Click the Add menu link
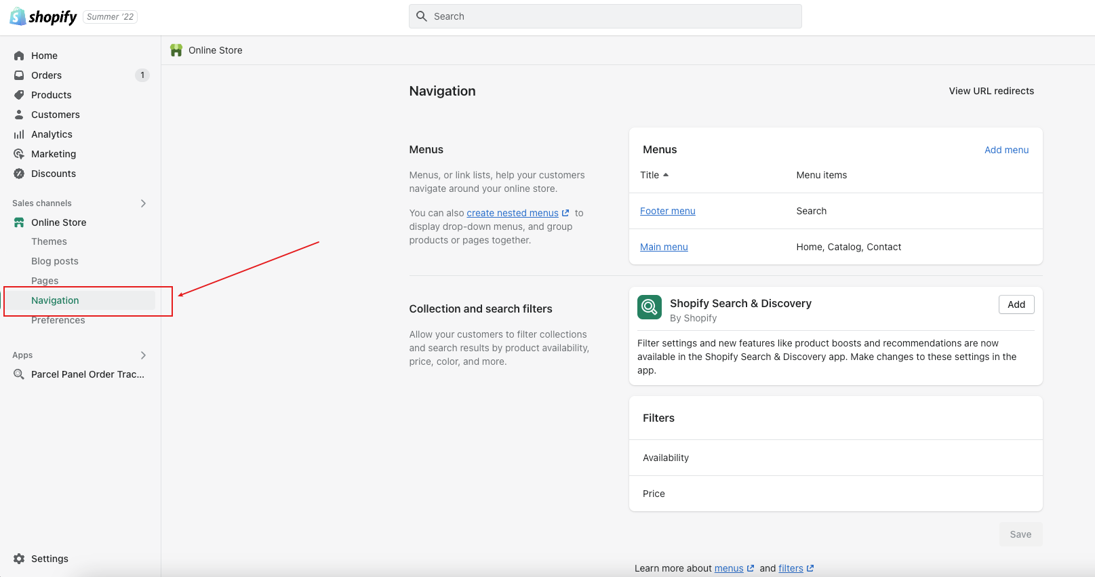Viewport: 1095px width, 577px height. [x=1006, y=150]
